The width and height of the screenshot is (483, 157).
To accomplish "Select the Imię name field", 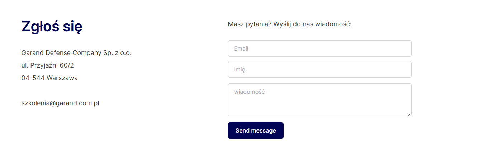I will pos(319,69).
